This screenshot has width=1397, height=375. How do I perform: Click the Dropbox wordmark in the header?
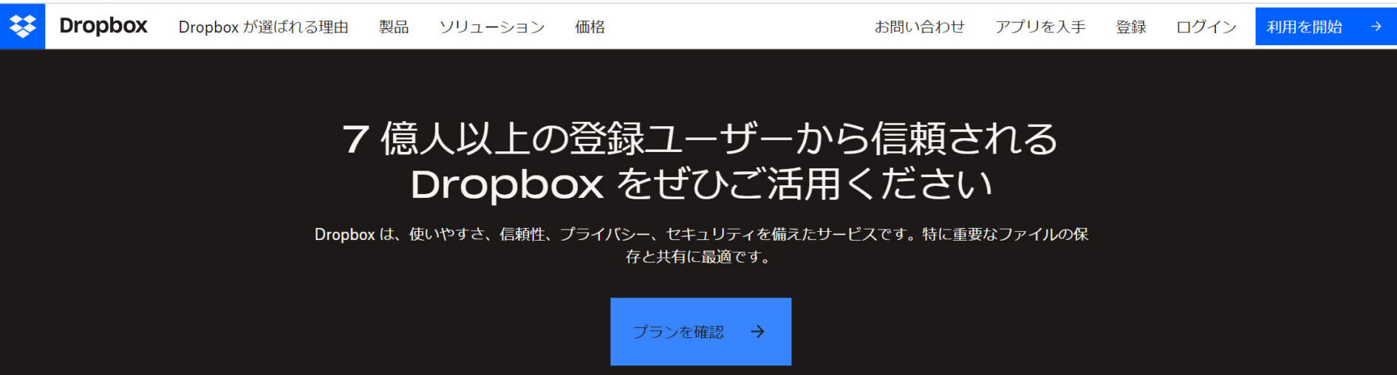(x=103, y=26)
